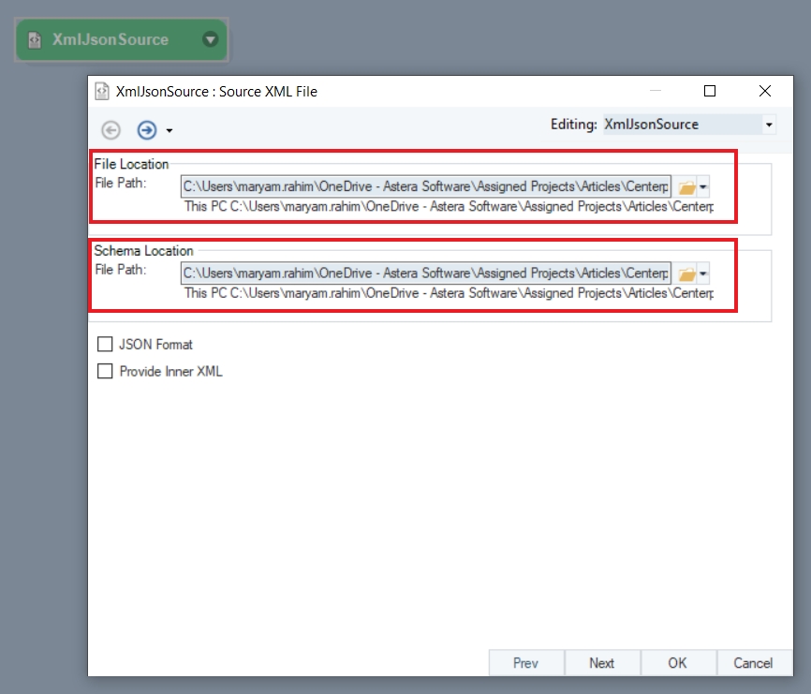The height and width of the screenshot is (694, 811).
Task: Click the dialog title bar document icon
Action: coord(103,92)
